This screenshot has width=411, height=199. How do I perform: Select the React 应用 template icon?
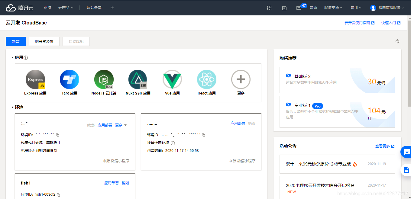tap(207, 79)
